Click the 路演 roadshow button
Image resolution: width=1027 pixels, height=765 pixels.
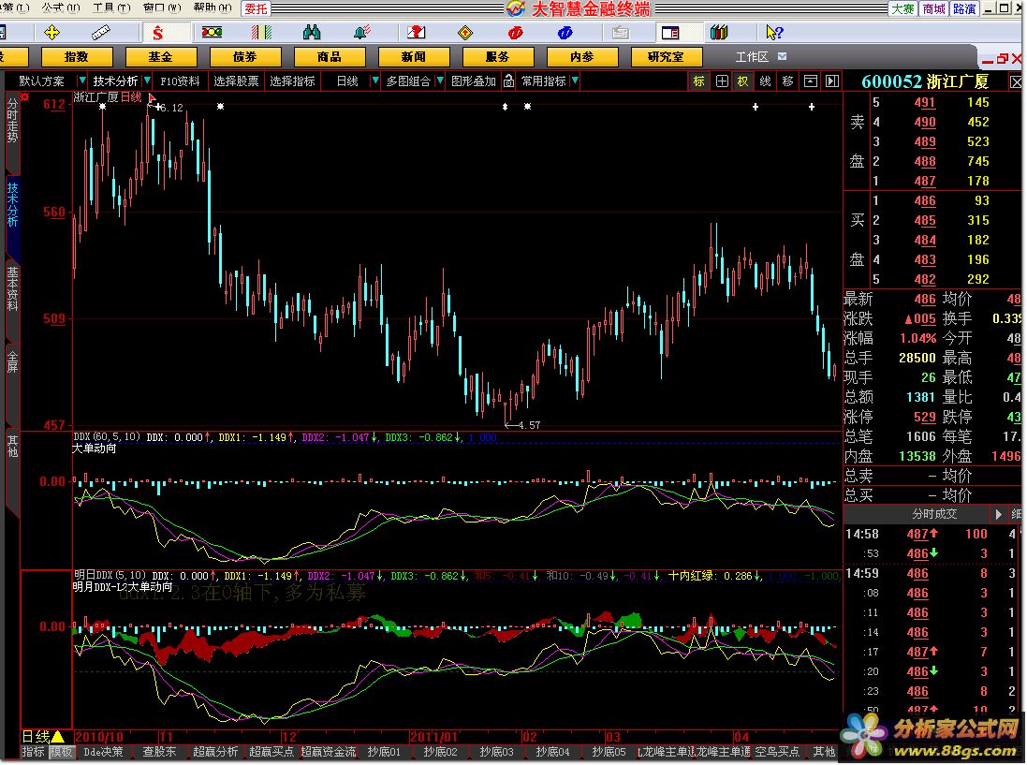pos(965,8)
